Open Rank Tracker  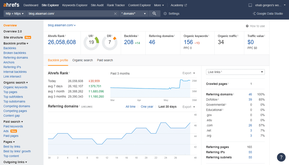(116, 5)
